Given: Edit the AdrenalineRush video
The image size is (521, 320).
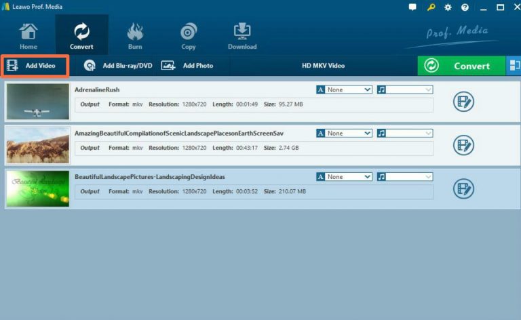Looking at the screenshot, I should click(x=463, y=102).
